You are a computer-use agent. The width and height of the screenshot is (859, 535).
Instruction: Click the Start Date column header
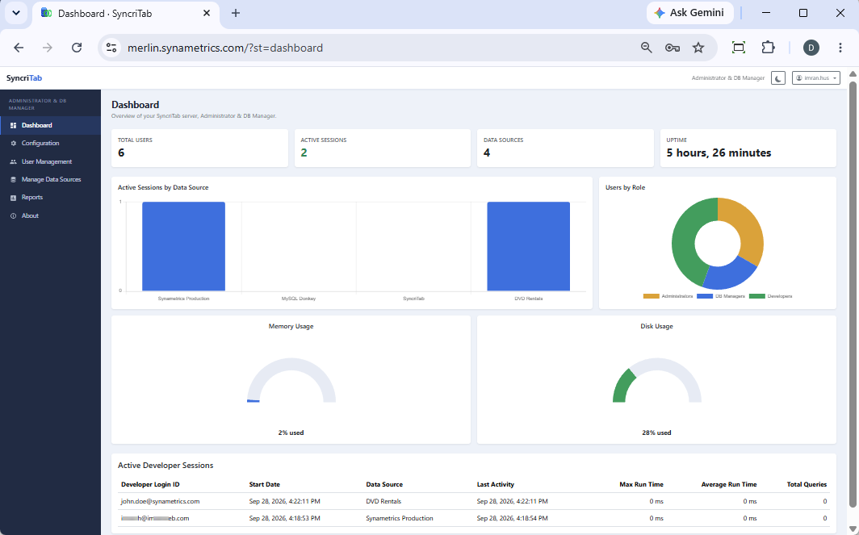[265, 485]
